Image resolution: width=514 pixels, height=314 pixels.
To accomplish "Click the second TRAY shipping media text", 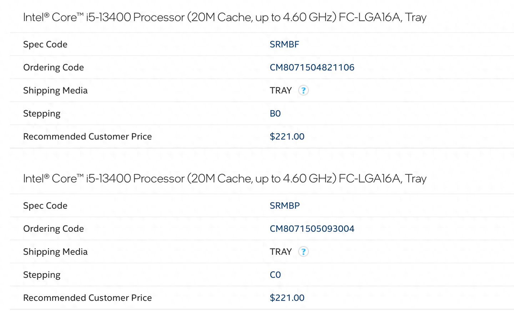I will 281,252.
